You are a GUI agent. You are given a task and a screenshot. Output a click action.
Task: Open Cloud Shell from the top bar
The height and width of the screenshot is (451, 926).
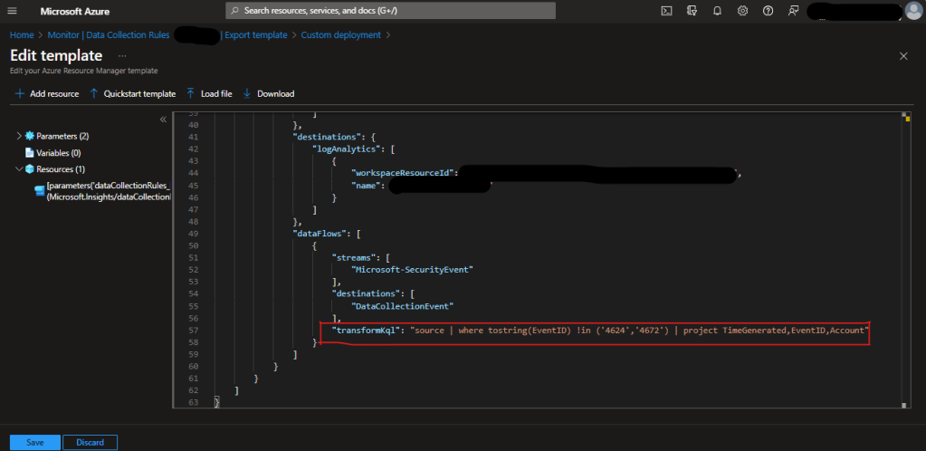[666, 11]
